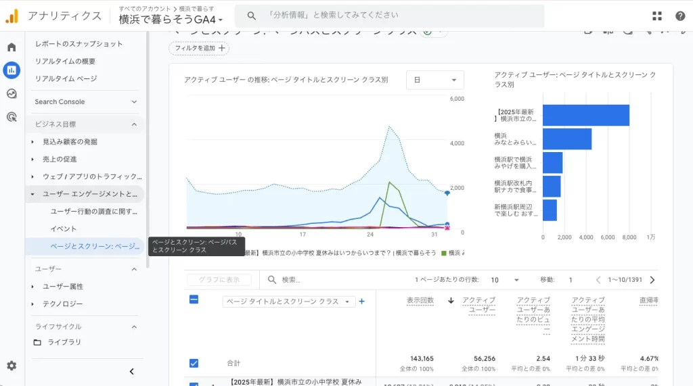Click the 56,256 active users total
This screenshot has width=693, height=386.
tap(485, 358)
